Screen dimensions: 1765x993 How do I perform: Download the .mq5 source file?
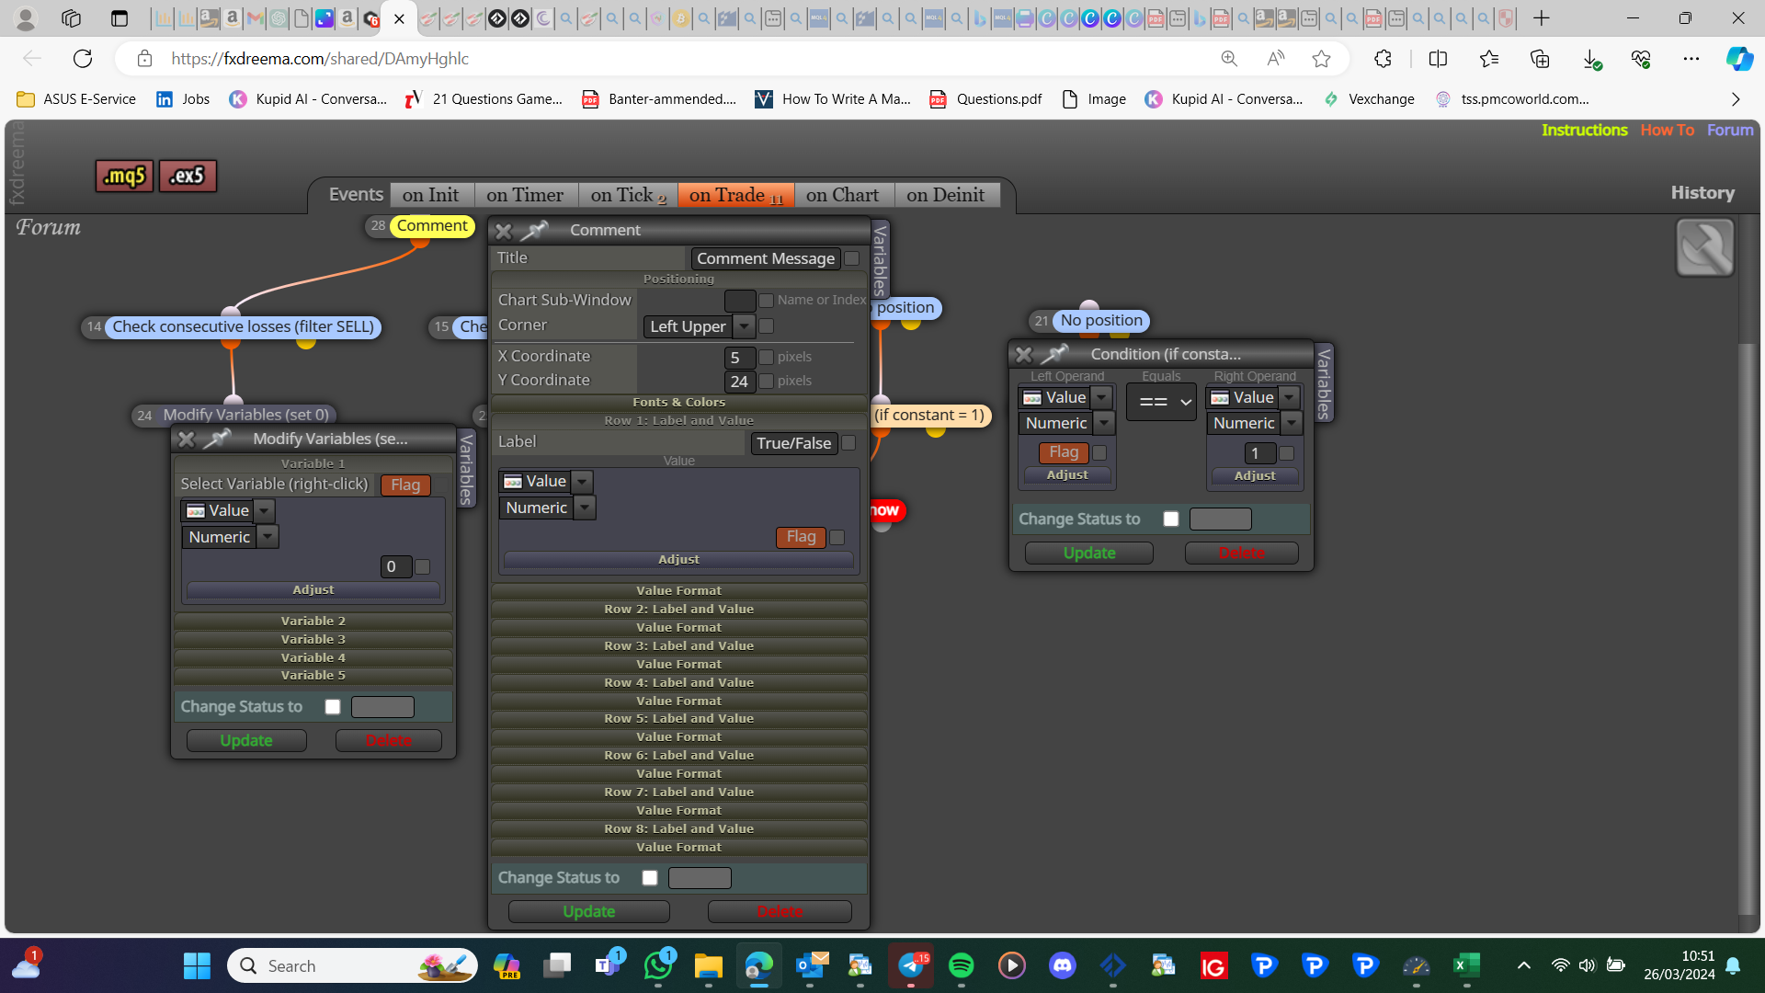click(x=124, y=176)
